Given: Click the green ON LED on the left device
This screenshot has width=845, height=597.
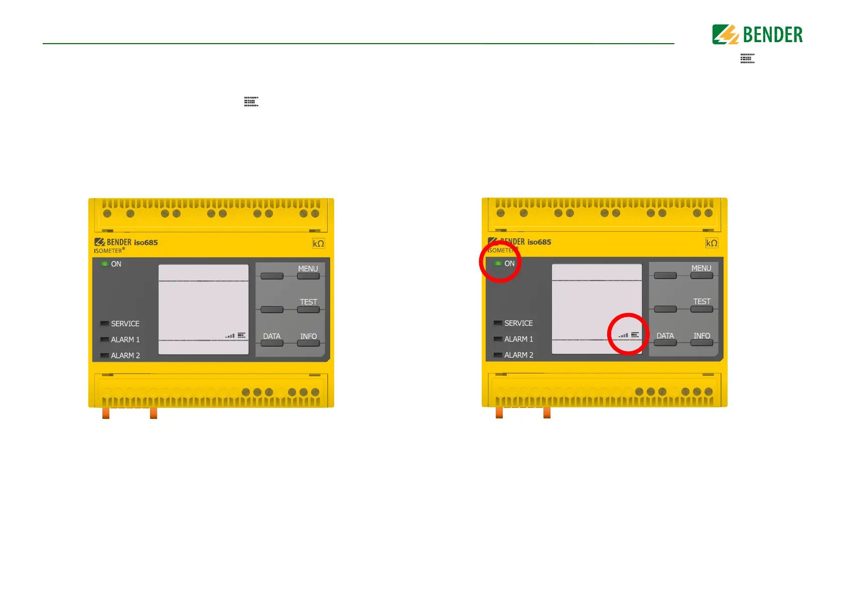Looking at the screenshot, I should click(104, 264).
